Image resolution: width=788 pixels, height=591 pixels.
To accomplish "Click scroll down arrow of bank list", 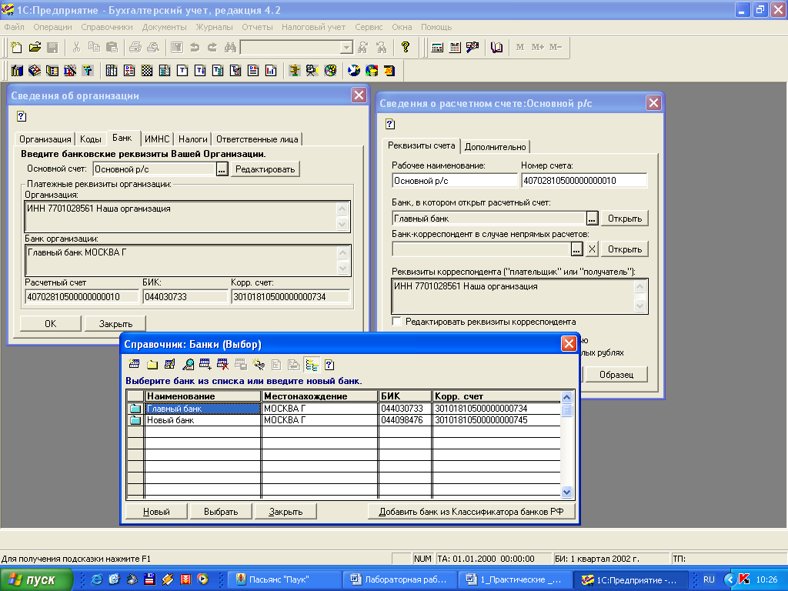I will tap(566, 492).
